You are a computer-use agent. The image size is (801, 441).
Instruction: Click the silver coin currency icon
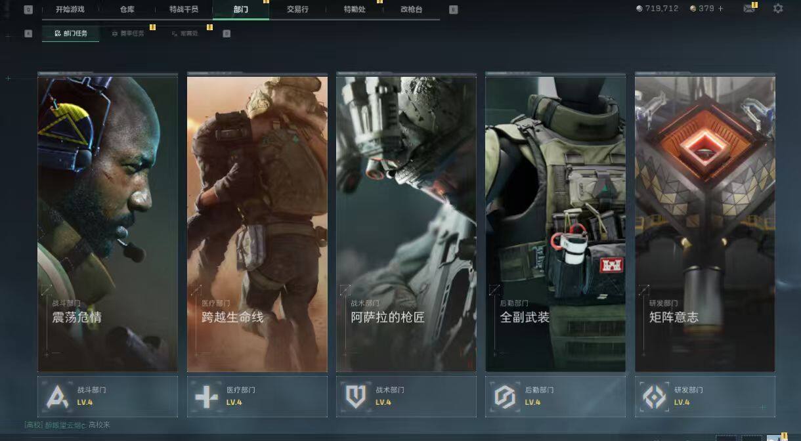[640, 9]
